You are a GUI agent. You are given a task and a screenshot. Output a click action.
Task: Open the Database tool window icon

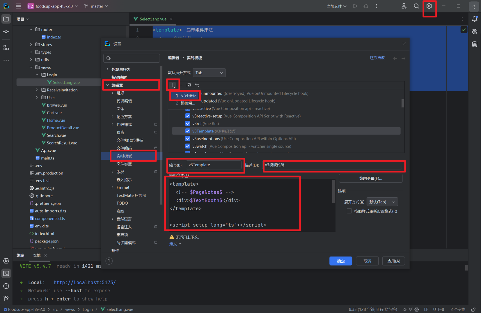point(475,44)
